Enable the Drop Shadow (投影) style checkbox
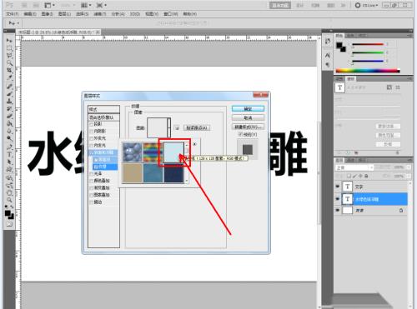Screen dimensions: 417x309 pyautogui.click(x=92, y=124)
